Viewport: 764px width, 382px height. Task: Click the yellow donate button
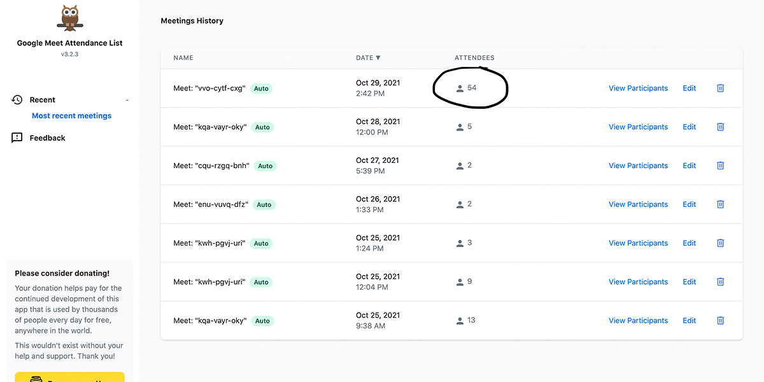69,378
